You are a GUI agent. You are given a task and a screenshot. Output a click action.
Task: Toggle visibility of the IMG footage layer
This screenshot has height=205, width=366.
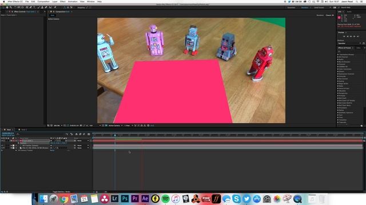[x=2, y=148]
